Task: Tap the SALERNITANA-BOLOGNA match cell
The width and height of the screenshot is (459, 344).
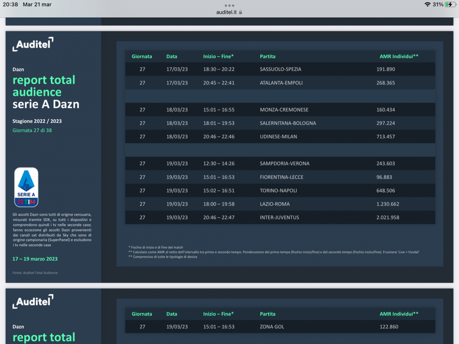Action: 288,123
